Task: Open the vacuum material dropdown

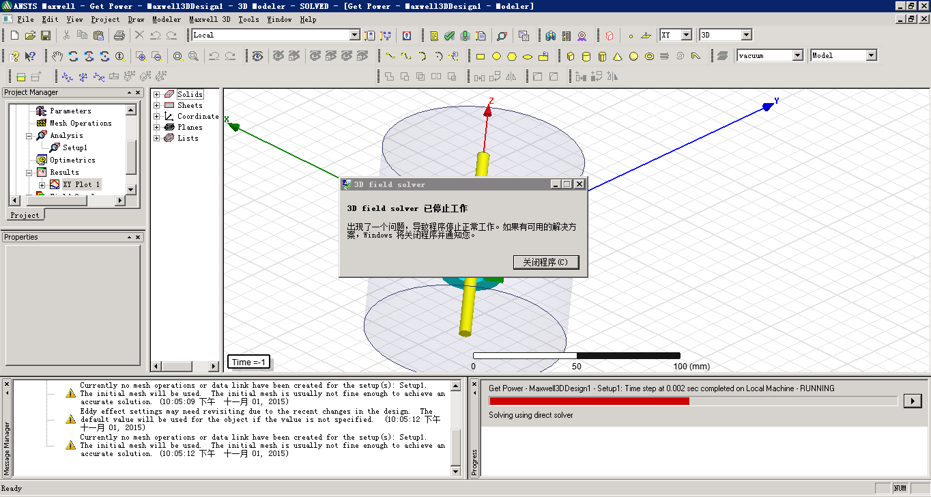Action: pos(798,55)
